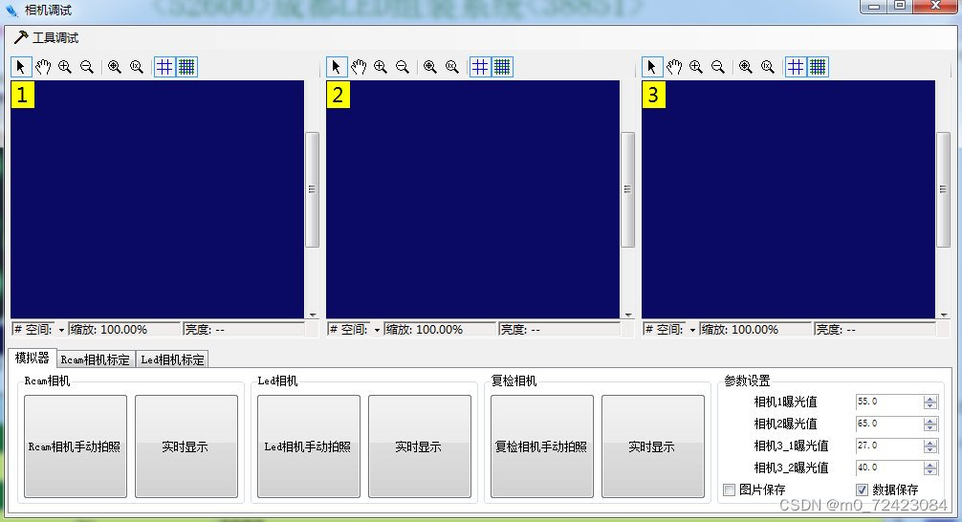Select pointer tool in image viewer 1

(x=21, y=67)
